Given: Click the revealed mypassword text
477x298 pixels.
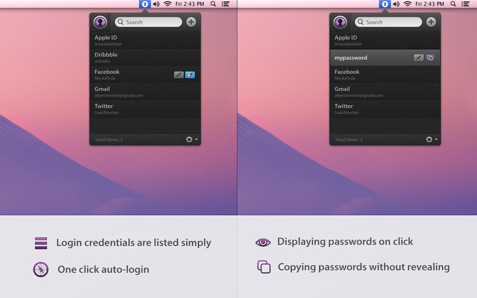Looking at the screenshot, I should coord(351,58).
